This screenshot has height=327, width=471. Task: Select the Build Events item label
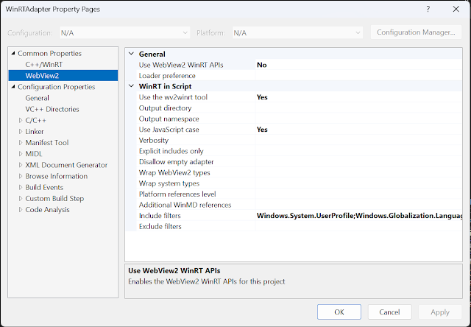pyautogui.click(x=44, y=187)
